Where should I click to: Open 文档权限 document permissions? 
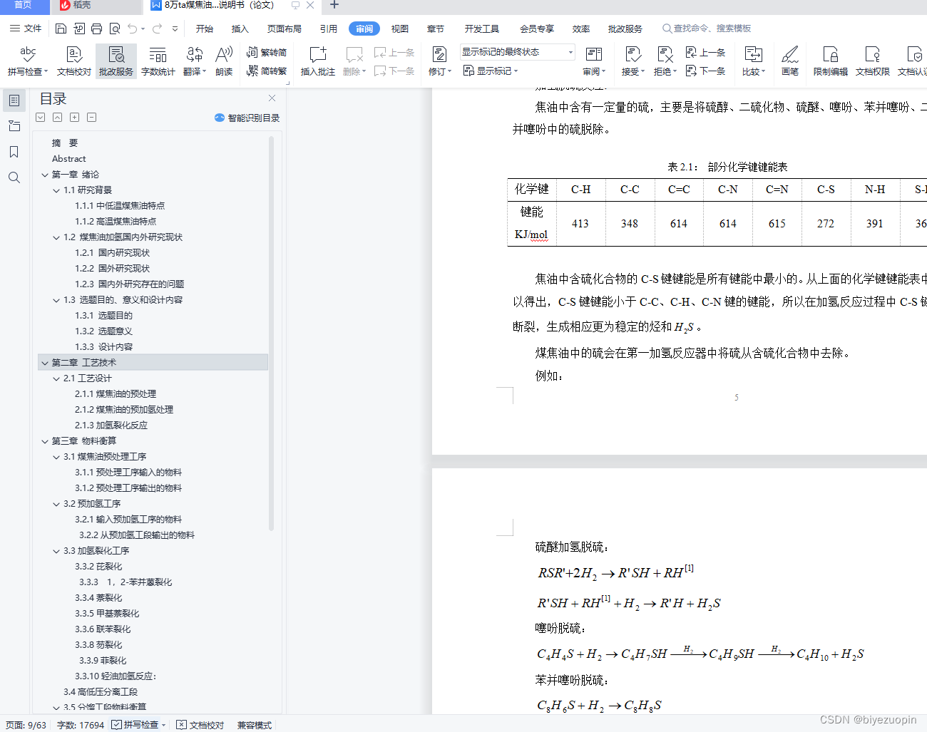click(872, 61)
